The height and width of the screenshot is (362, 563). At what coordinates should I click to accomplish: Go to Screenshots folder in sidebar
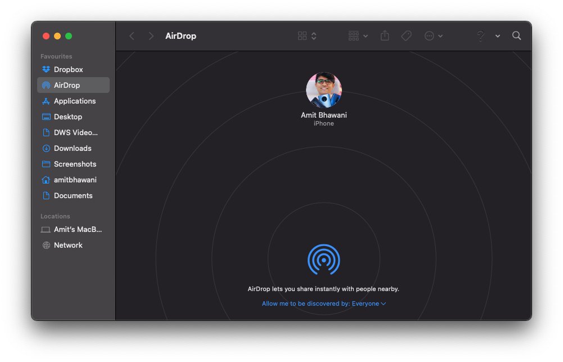point(75,164)
